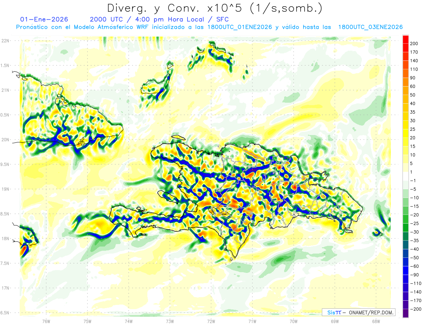This screenshot has height=326, width=422.
Task: Click the positive '60' value on the color bar
Action: coord(413,87)
